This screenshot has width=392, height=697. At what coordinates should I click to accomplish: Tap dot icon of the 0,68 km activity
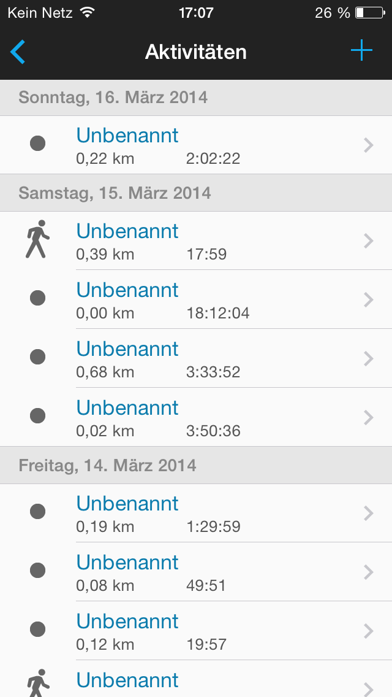(38, 357)
